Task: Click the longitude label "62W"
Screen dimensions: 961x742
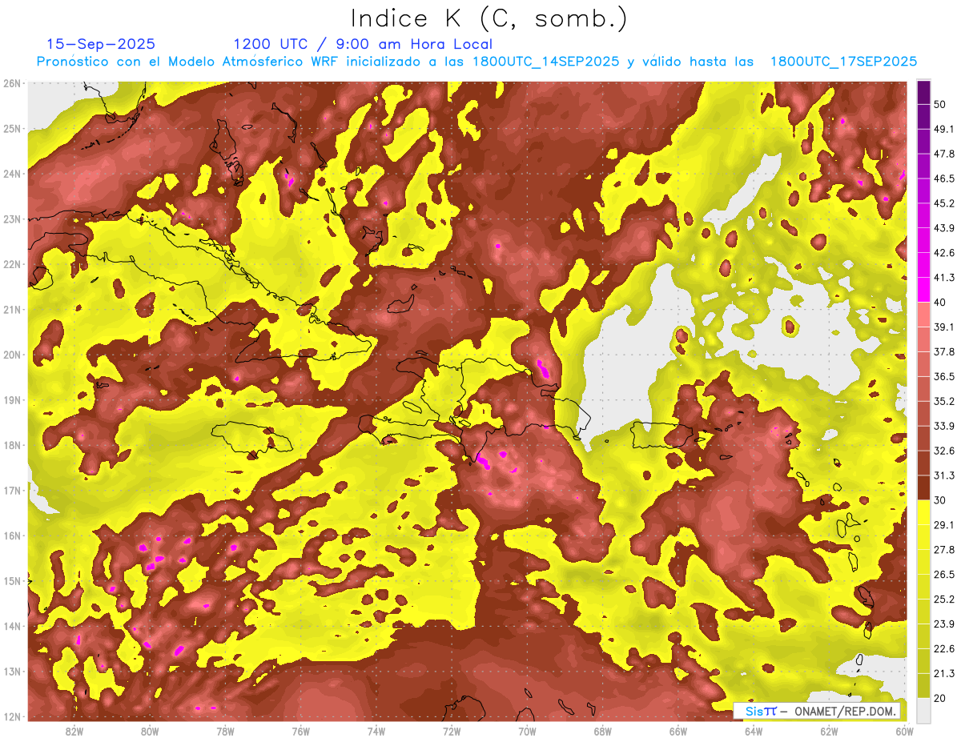Action: [829, 731]
